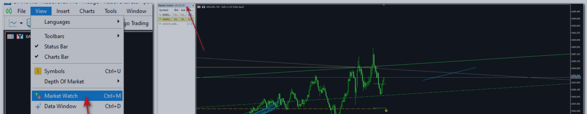
Task: Select the EURU... symbol row
Action: coord(176,15)
